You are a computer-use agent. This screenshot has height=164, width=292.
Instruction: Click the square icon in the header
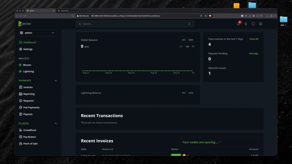pos(253,24)
